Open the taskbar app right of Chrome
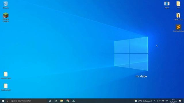 (x=74, y=101)
